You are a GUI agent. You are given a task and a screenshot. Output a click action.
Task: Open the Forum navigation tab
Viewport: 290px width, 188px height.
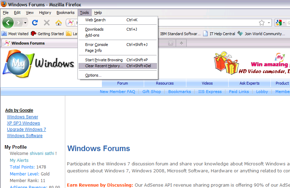coord(122,83)
